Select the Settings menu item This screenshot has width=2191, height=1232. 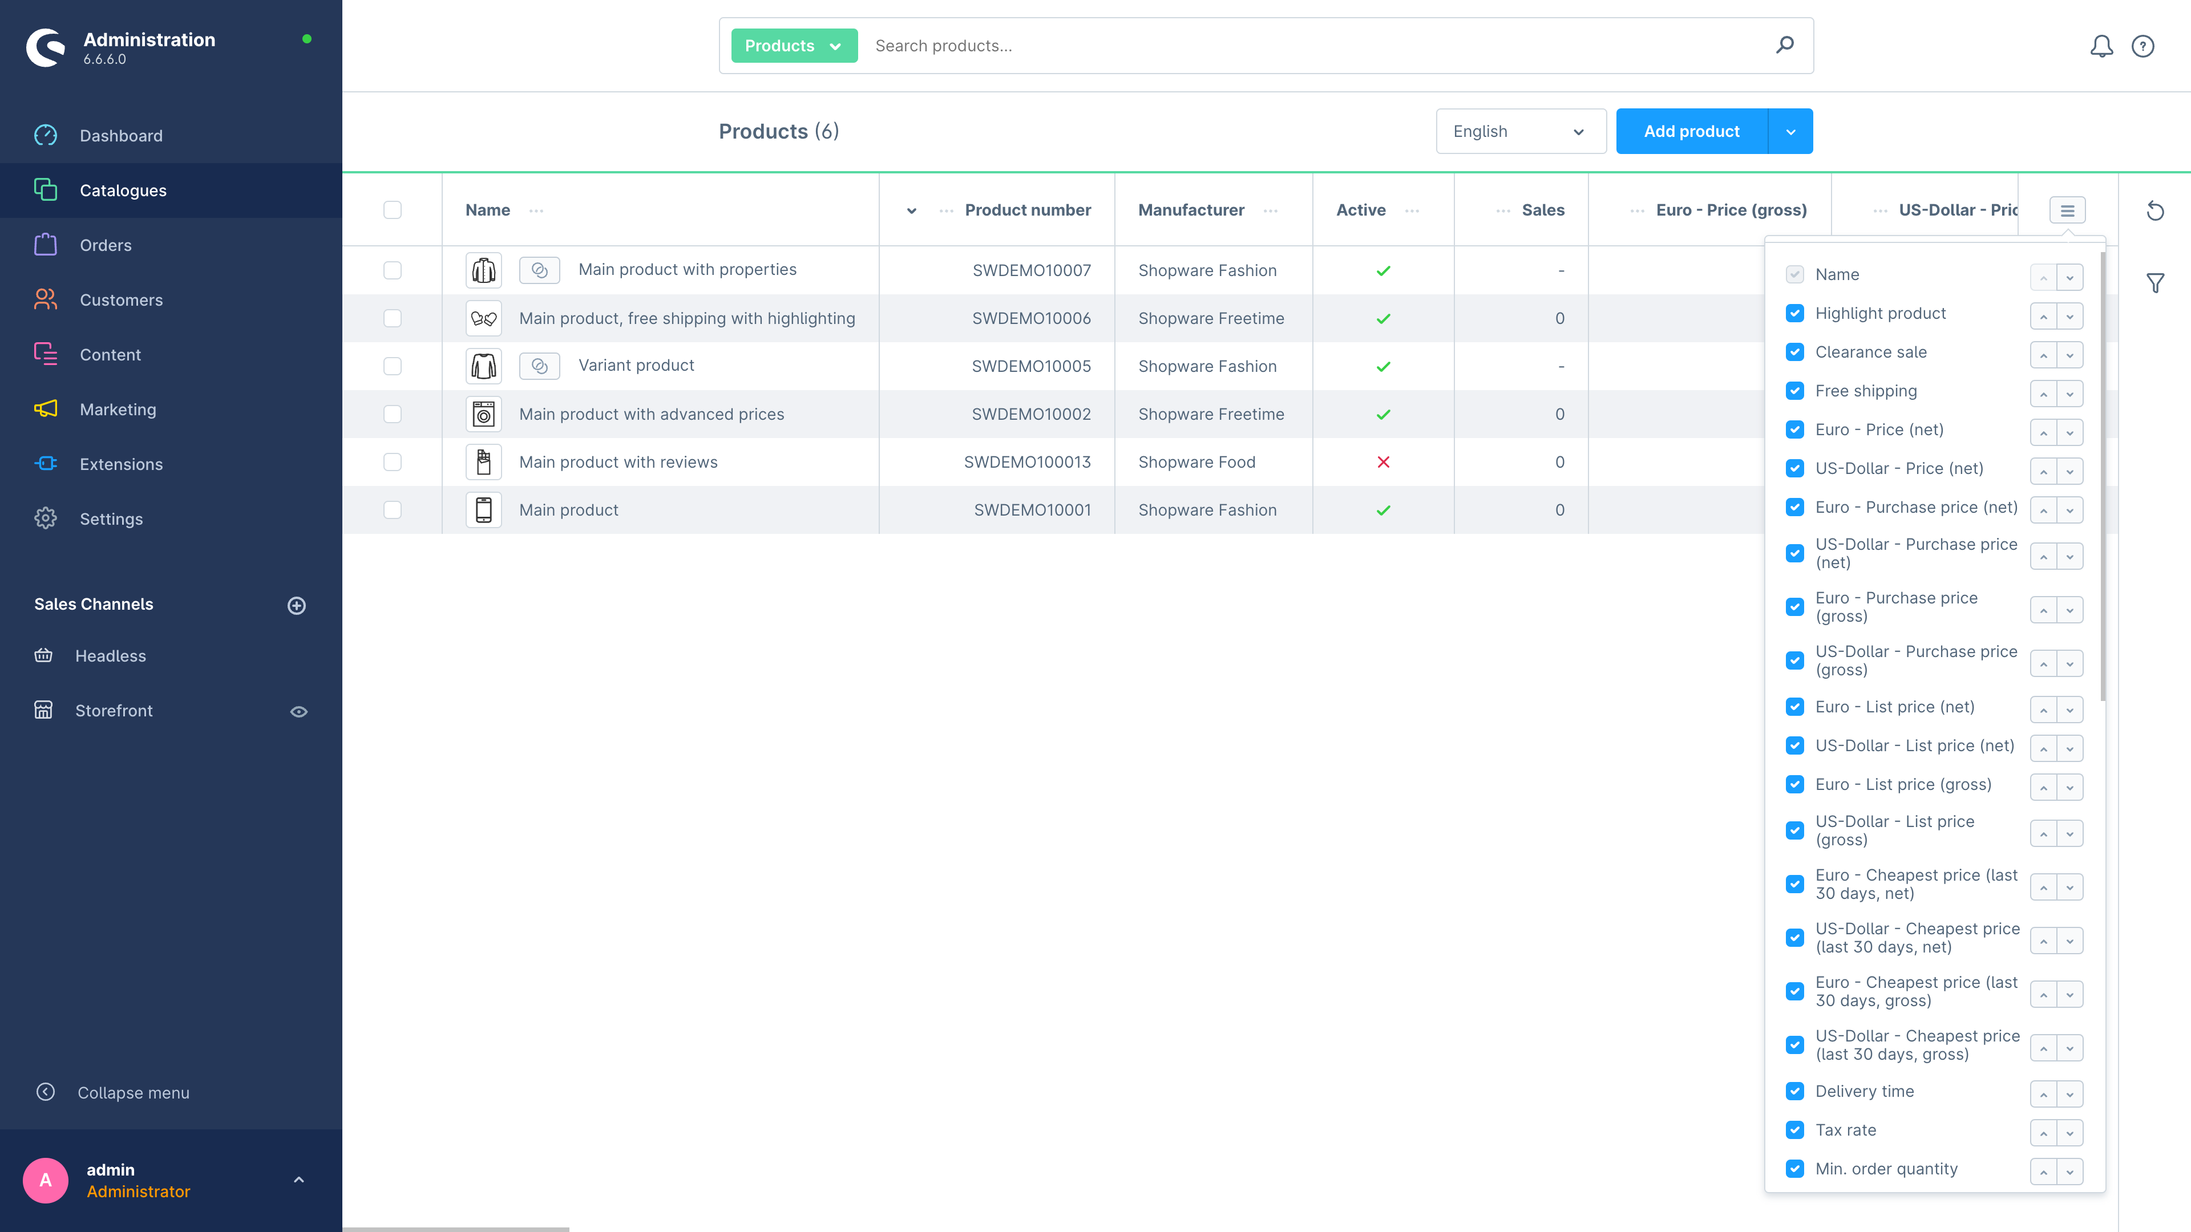[x=110, y=519]
